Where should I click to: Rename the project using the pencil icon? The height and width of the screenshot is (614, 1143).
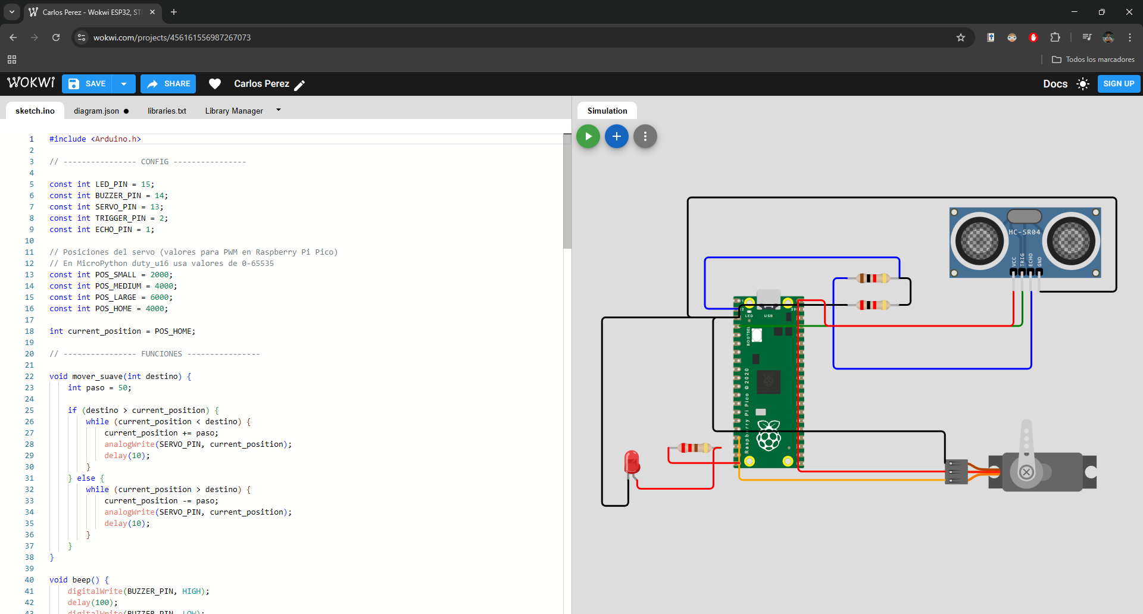[300, 84]
